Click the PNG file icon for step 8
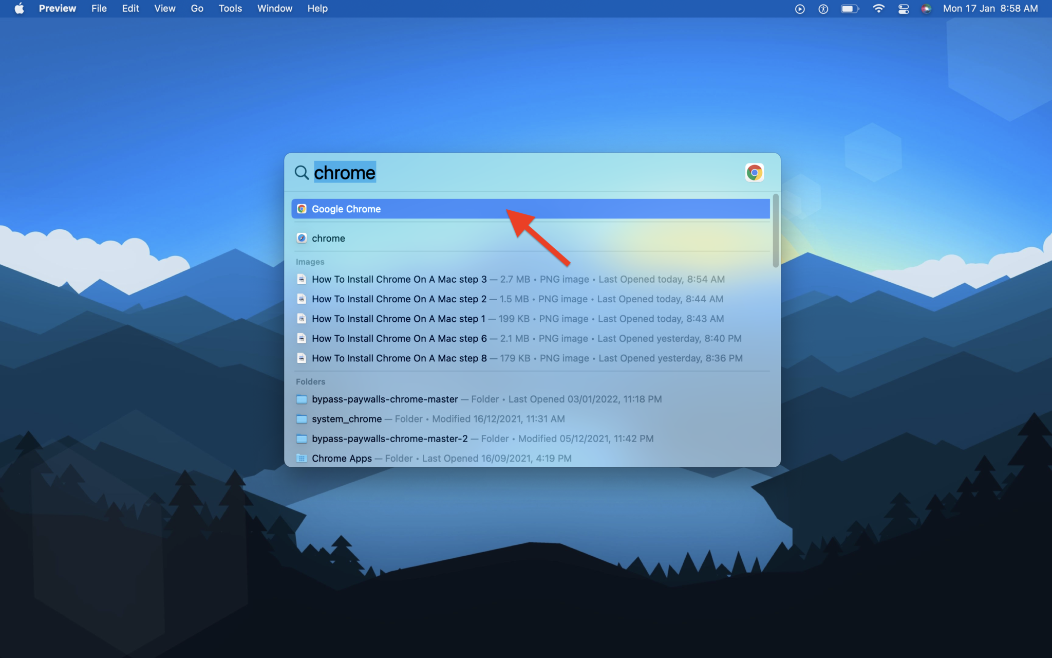 pos(302,358)
